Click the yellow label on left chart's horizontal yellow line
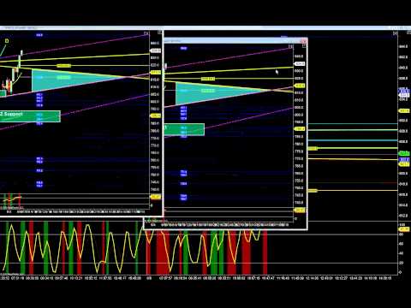Viewport: 411px width, 308px height. 63,66
